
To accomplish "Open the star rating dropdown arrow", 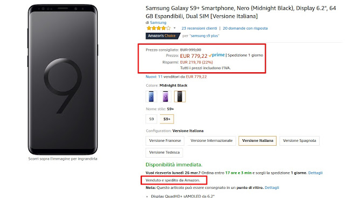I will pyautogui.click(x=175, y=28).
